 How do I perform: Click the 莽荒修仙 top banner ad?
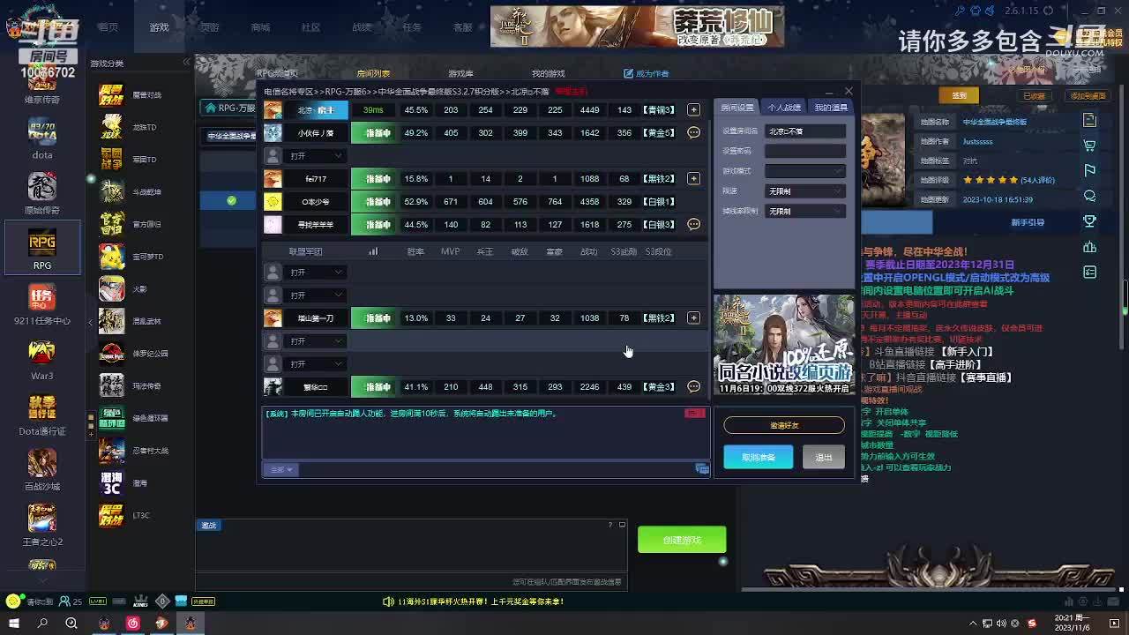(637, 26)
